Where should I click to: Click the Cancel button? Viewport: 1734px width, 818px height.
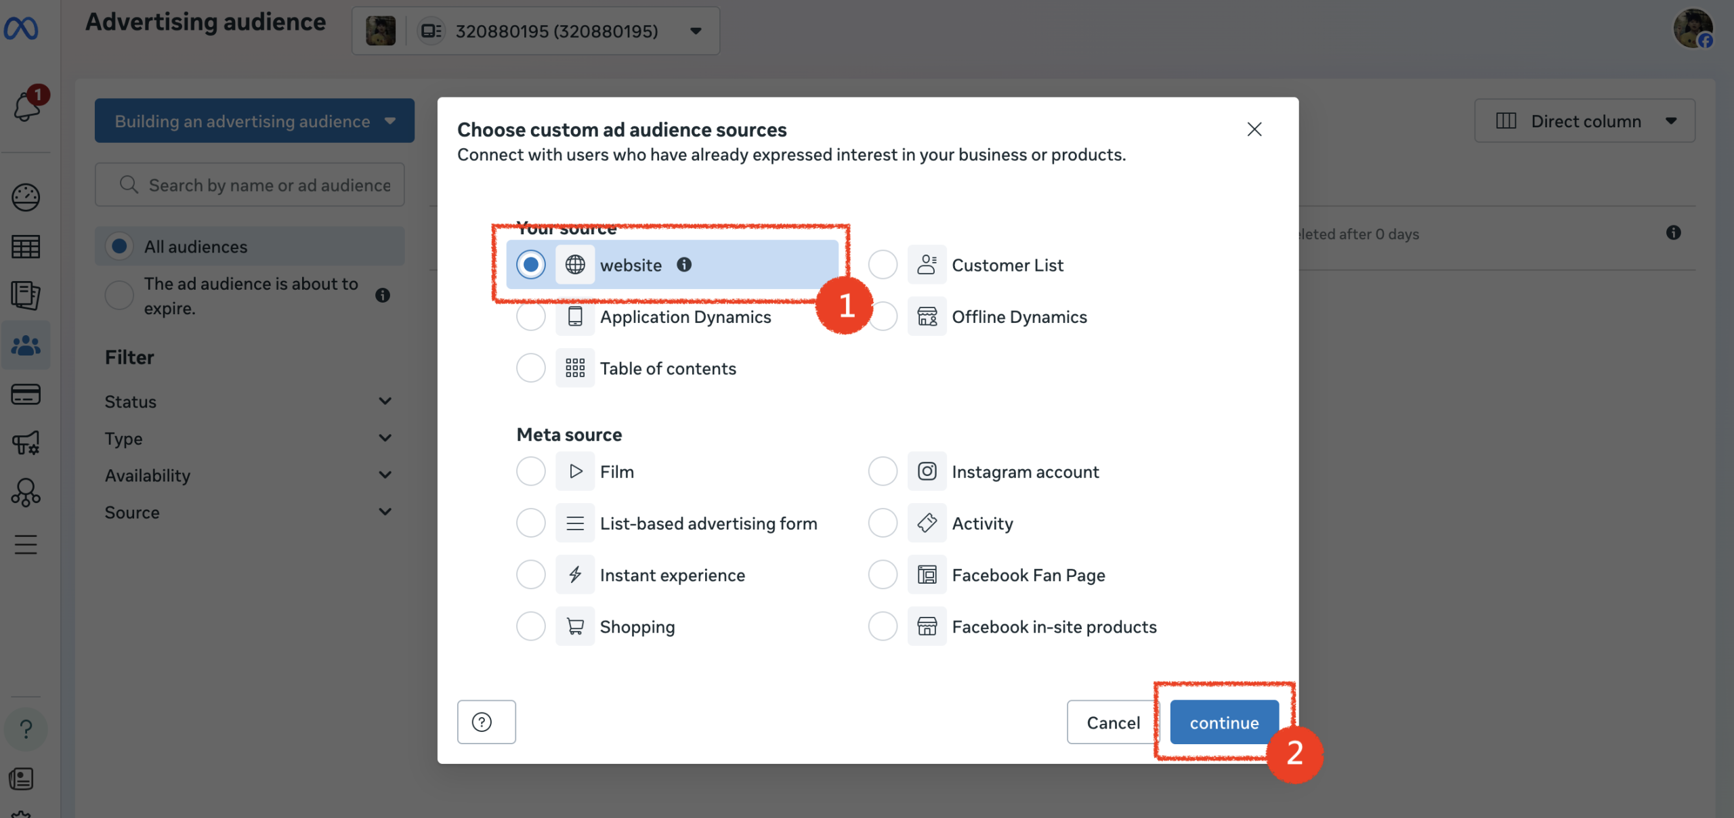coord(1113,723)
